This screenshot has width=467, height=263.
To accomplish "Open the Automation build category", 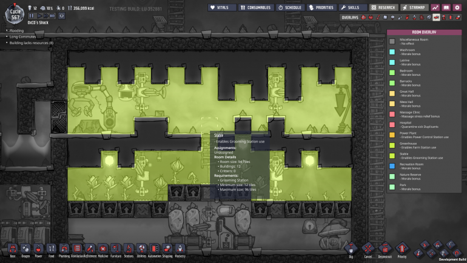I will [x=154, y=249].
